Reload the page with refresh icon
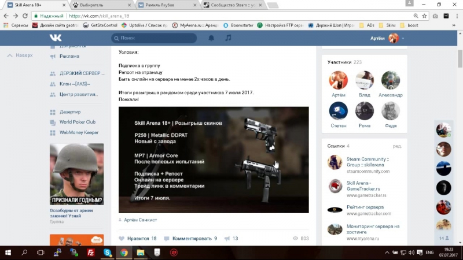This screenshot has height=260, width=463. coord(25,16)
